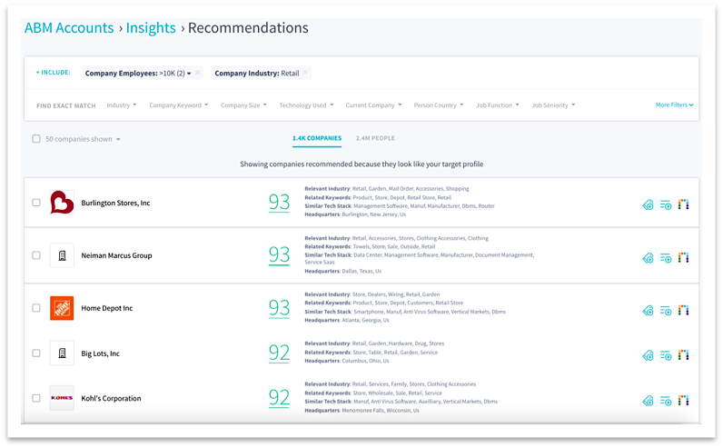Open Burlington Stores, Inc company name
The height and width of the screenshot is (448, 723).
115,203
